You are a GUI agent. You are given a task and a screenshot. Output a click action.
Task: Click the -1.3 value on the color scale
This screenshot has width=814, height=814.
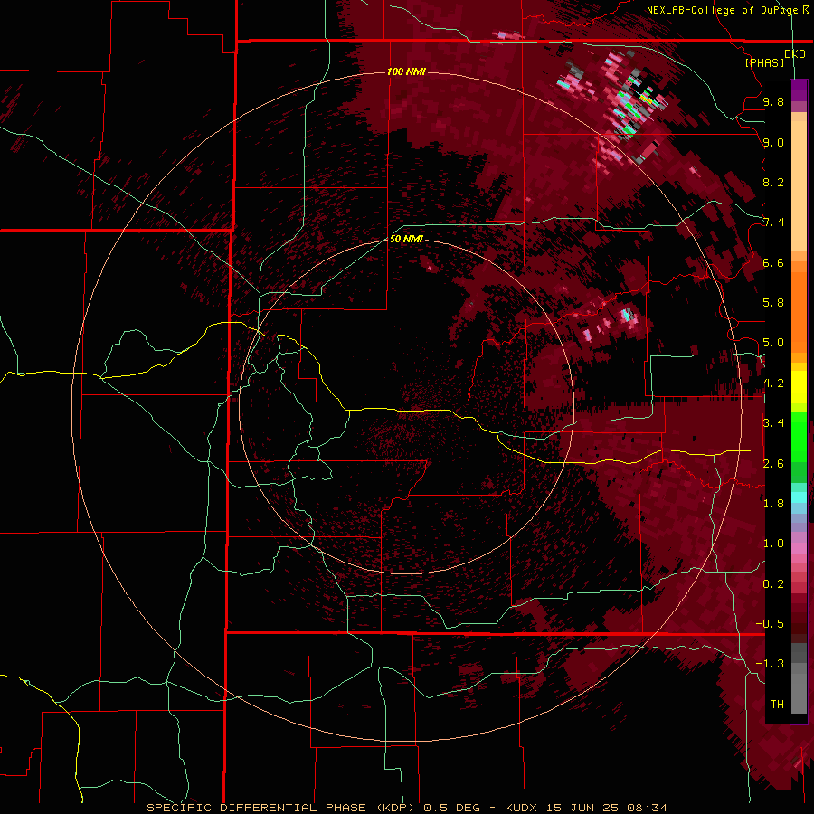(770, 664)
